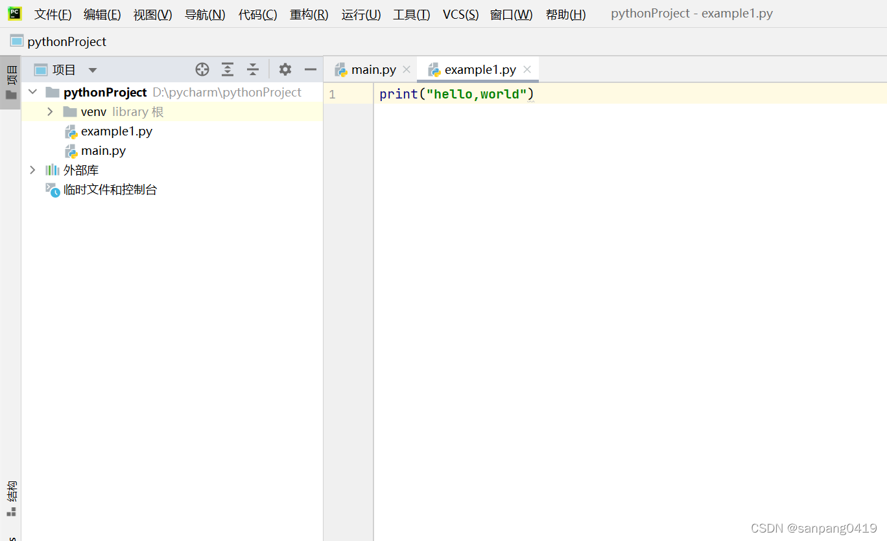Click the venv folder icon

tap(70, 111)
